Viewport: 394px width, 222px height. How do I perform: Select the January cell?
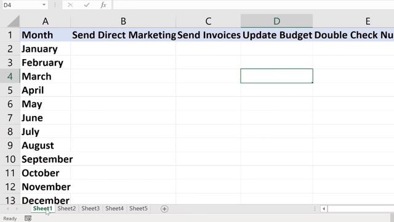pyautogui.click(x=45, y=49)
